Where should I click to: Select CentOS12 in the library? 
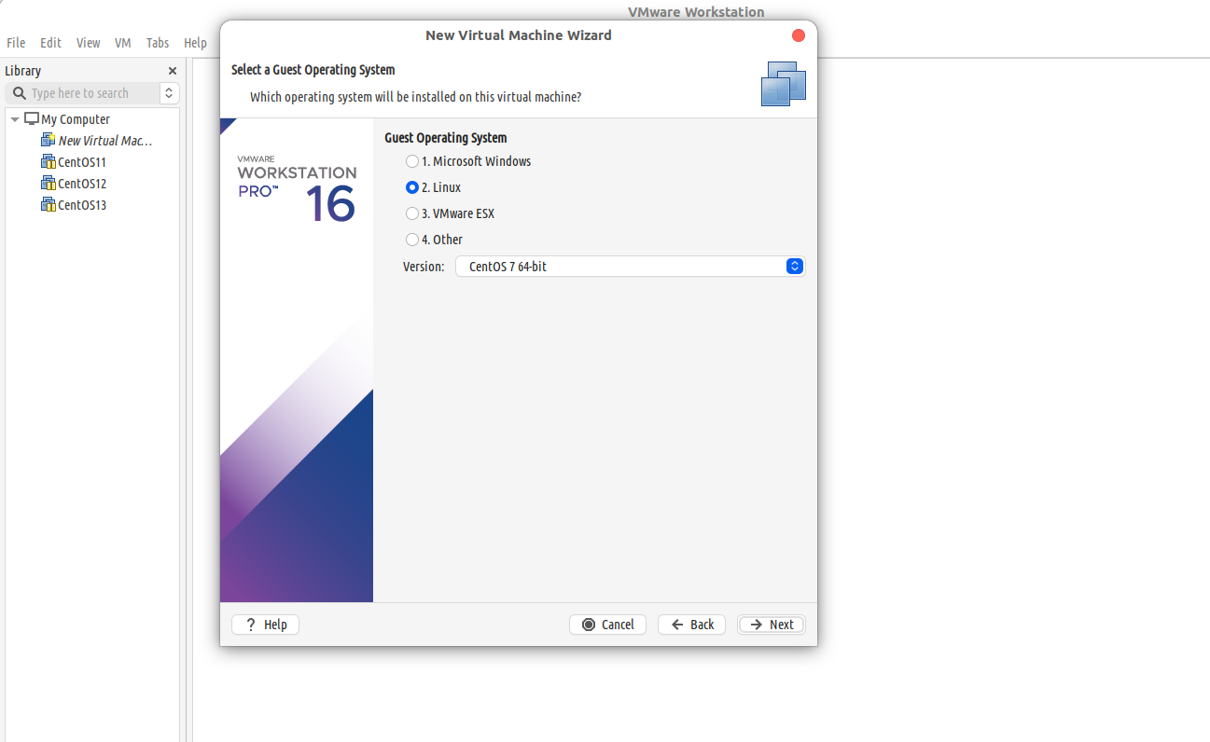click(x=82, y=184)
